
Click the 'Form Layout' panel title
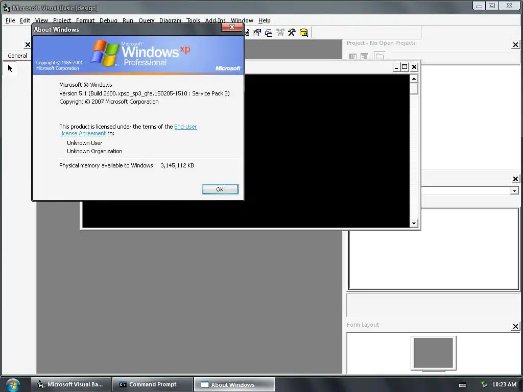click(363, 325)
